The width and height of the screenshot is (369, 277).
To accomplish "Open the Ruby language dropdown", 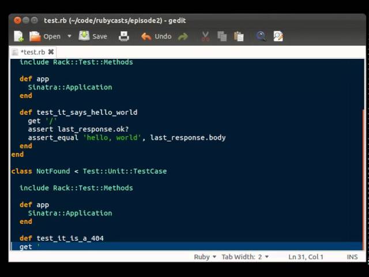I will (205, 257).
